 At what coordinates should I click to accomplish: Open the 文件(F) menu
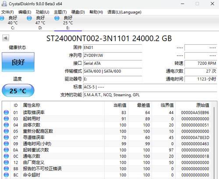pos(7,12)
